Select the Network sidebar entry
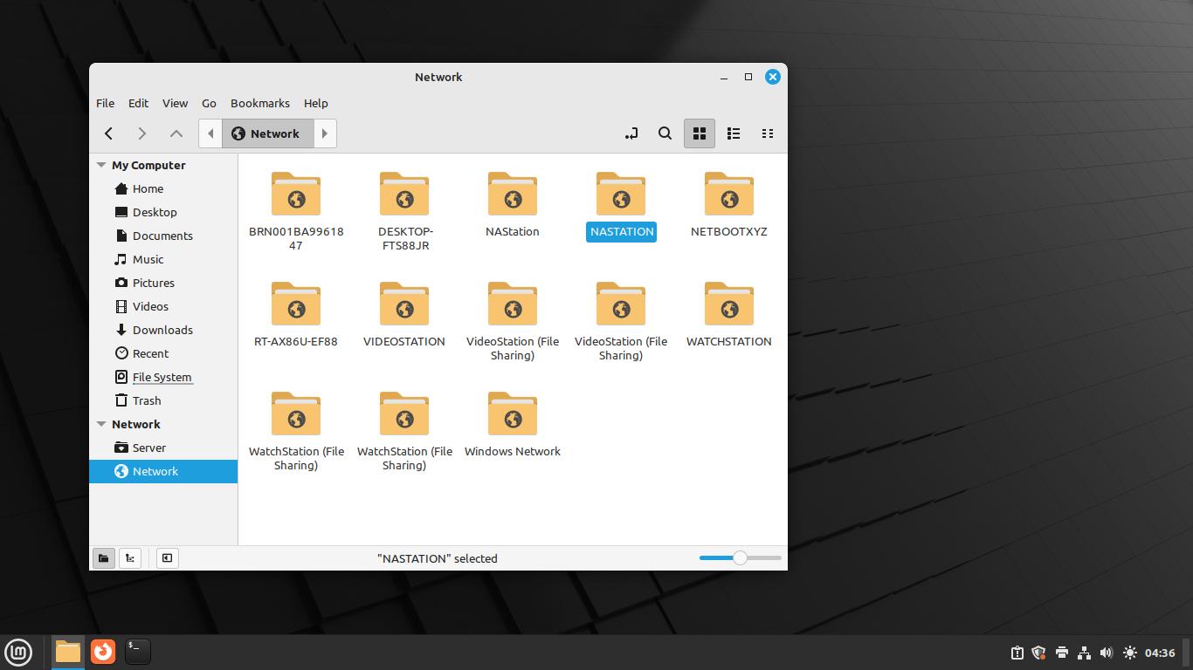The height and width of the screenshot is (670, 1193). click(x=163, y=471)
